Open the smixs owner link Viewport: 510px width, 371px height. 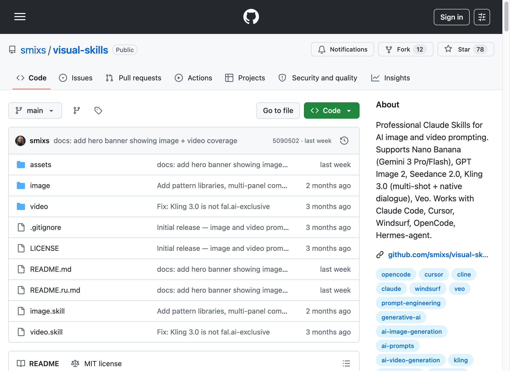click(x=33, y=50)
